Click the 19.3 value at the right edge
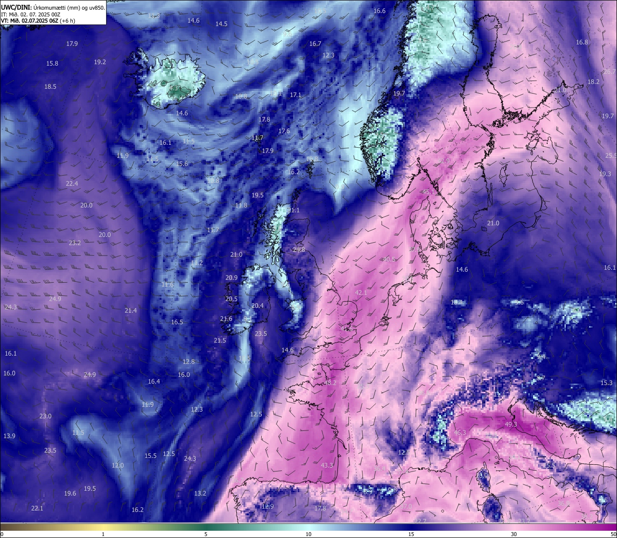The image size is (617, 538). tap(605, 174)
